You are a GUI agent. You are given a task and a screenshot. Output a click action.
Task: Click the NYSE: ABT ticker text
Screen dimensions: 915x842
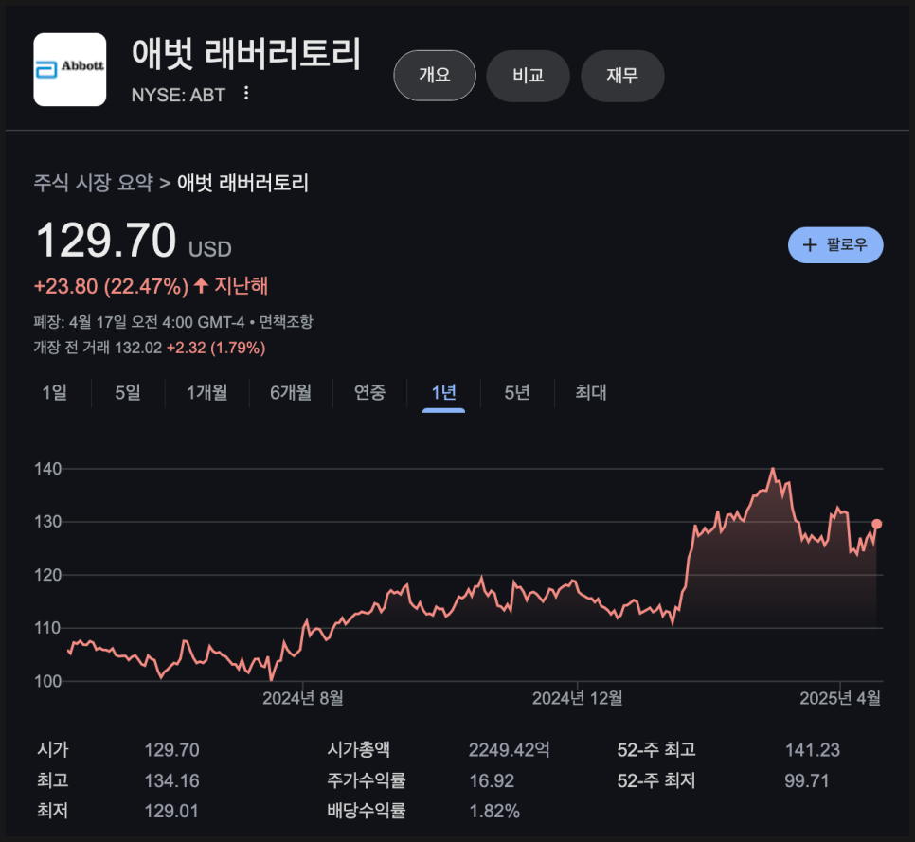pos(178,95)
